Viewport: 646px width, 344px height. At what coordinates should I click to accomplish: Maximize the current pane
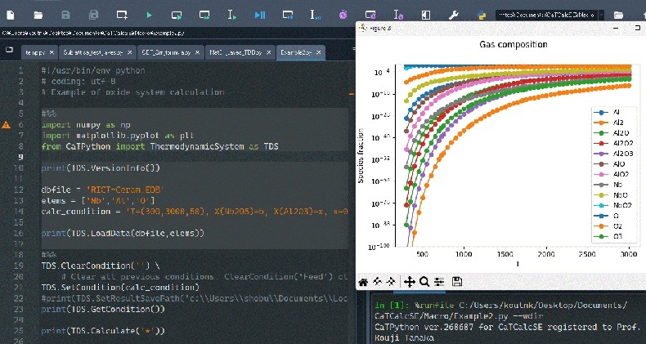[x=426, y=16]
